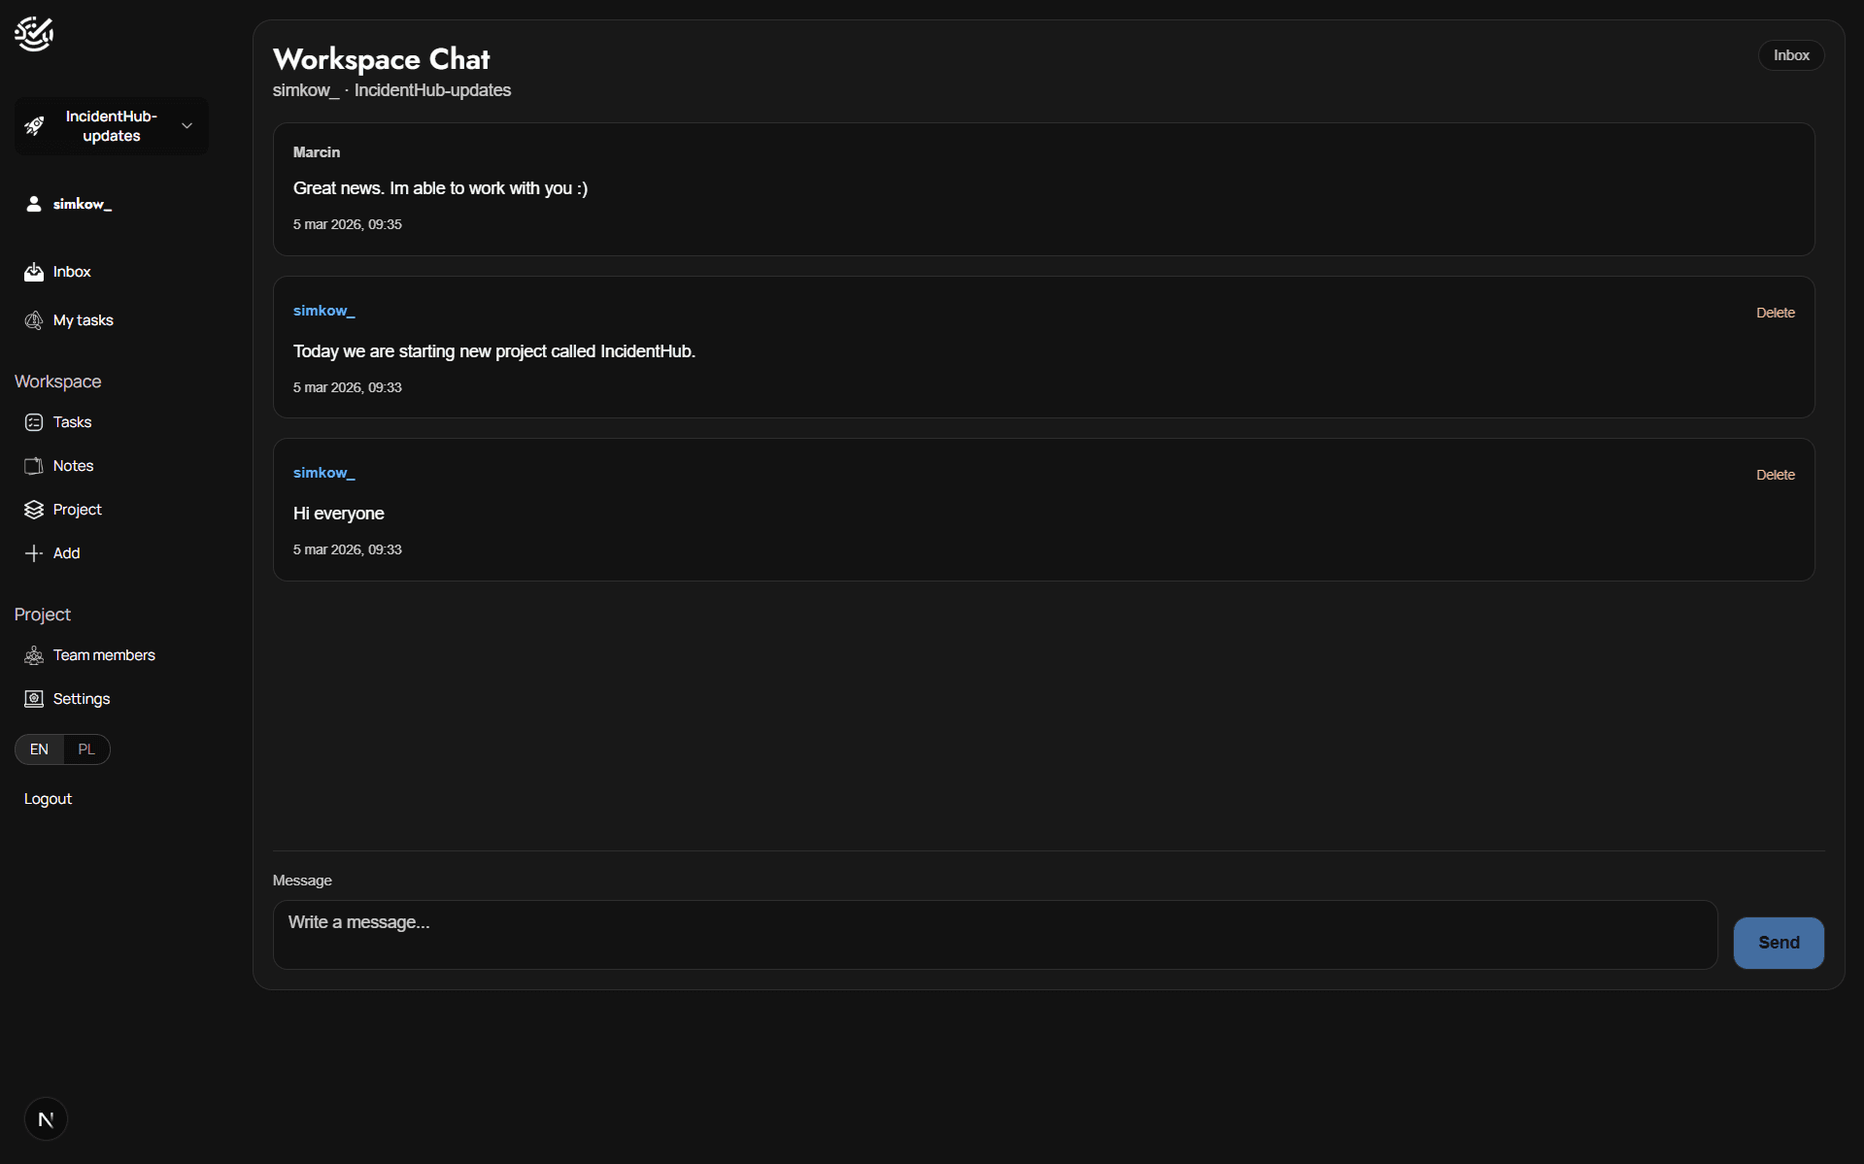Open the simkow_ user profile entry
This screenshot has width=1864, height=1164.
tap(82, 204)
